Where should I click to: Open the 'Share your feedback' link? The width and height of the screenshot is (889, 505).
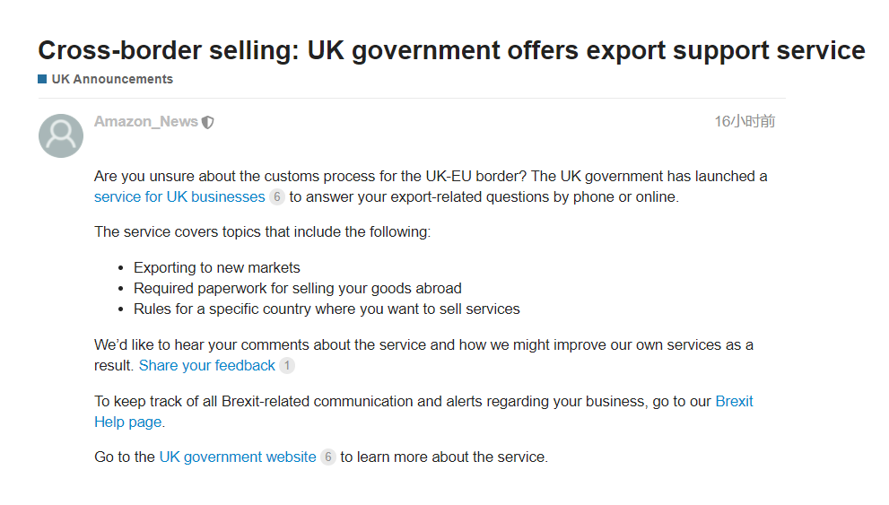pyautogui.click(x=207, y=366)
